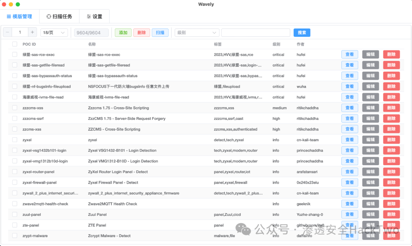View the zywall_2_plus_internet_security template

pyautogui.click(x=349, y=193)
